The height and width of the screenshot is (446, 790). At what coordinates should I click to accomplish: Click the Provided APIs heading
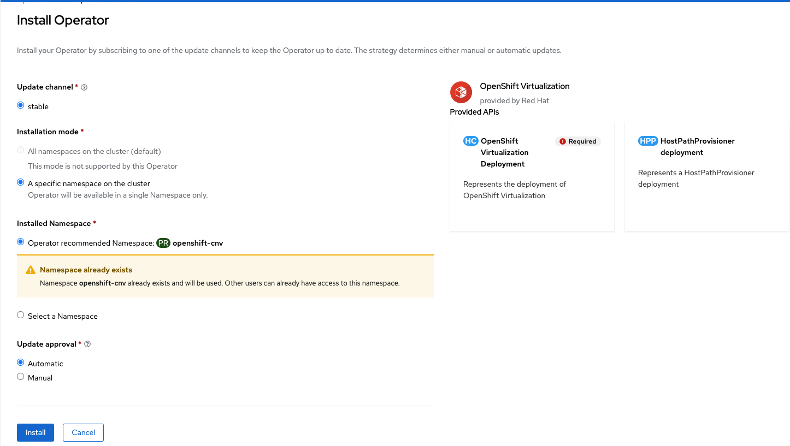(474, 112)
